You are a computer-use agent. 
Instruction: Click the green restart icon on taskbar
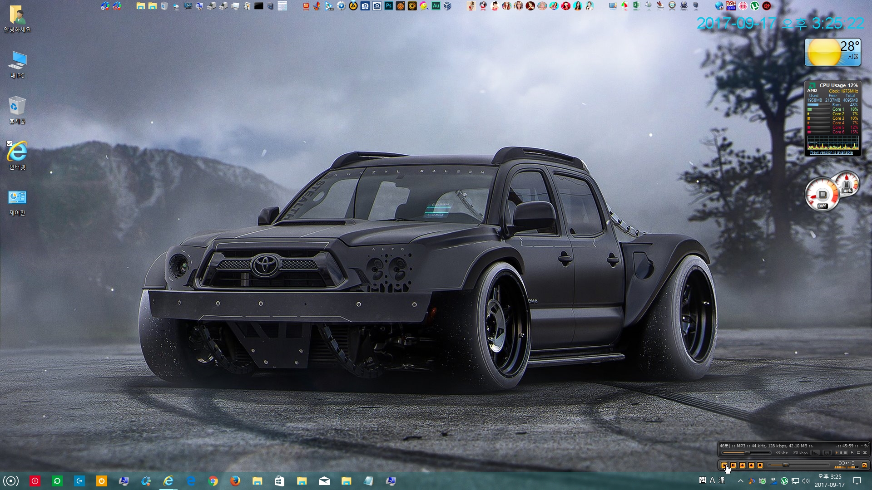coord(57,481)
